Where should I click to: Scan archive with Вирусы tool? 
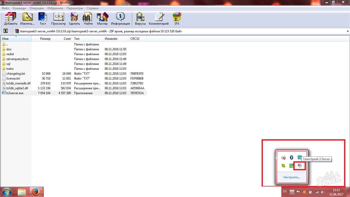tap(140, 19)
